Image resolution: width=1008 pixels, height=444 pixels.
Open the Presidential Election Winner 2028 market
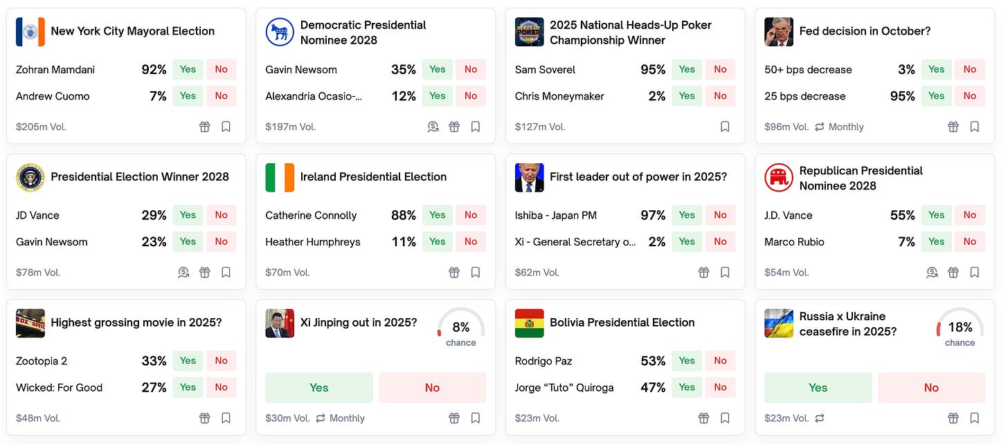point(139,177)
